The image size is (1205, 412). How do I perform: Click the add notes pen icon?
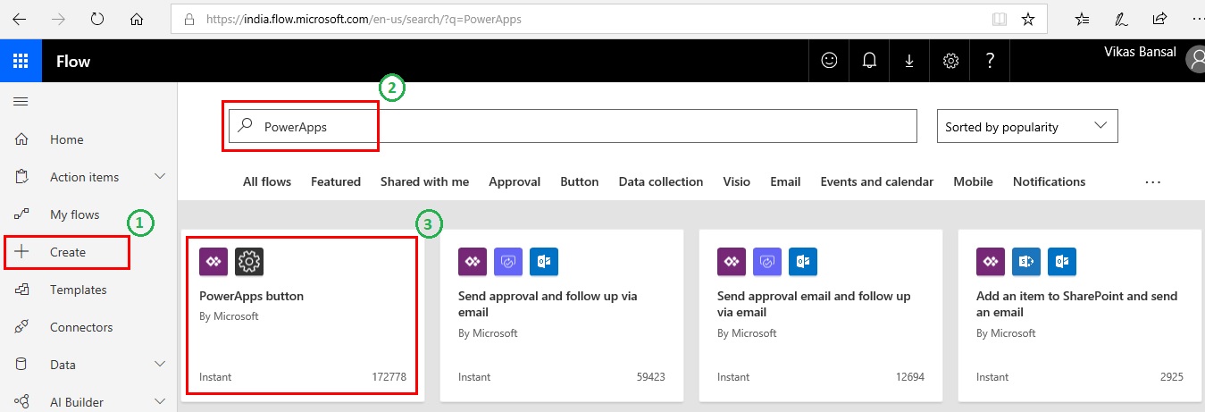click(x=1121, y=19)
